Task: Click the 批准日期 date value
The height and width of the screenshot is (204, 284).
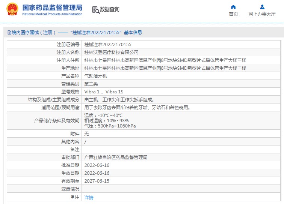Action: point(97,165)
